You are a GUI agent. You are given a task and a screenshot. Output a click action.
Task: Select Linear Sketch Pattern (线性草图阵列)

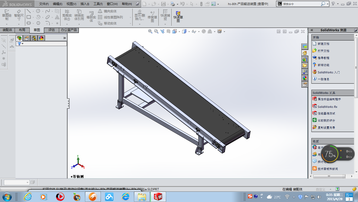click(x=110, y=17)
